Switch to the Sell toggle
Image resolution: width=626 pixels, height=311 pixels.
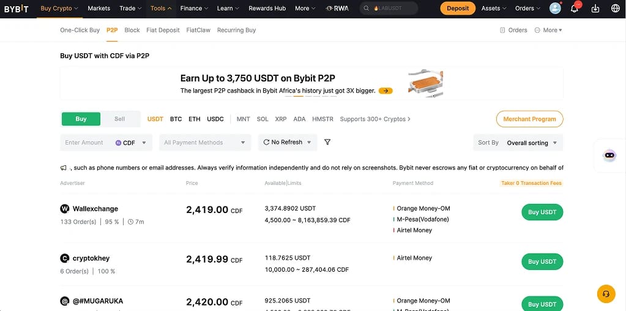click(120, 119)
